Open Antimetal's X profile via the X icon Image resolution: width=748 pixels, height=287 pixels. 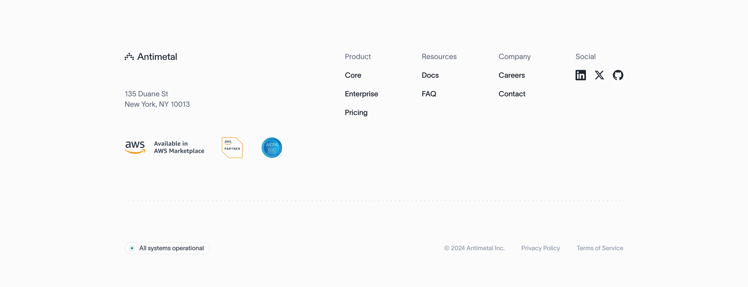coord(599,75)
